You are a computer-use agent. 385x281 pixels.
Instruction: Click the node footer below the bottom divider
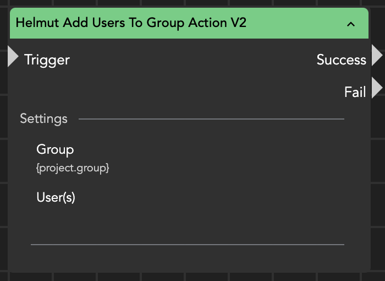click(187, 258)
